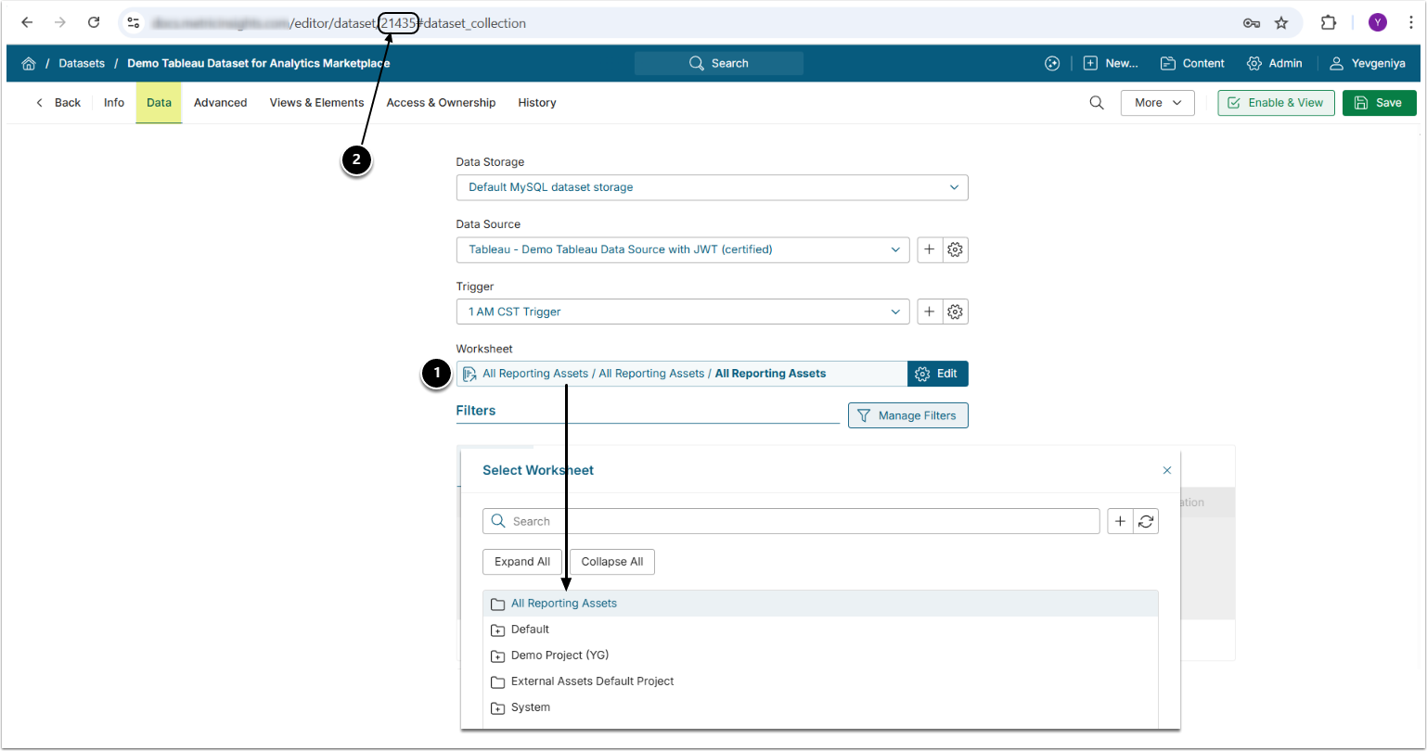The image size is (1427, 751).
Task: Add a new Trigger with plus icon
Action: [x=930, y=312]
